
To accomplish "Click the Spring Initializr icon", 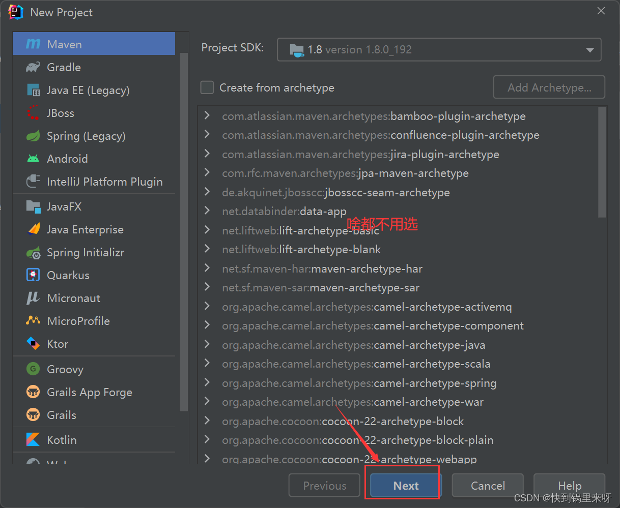I will 33,252.
